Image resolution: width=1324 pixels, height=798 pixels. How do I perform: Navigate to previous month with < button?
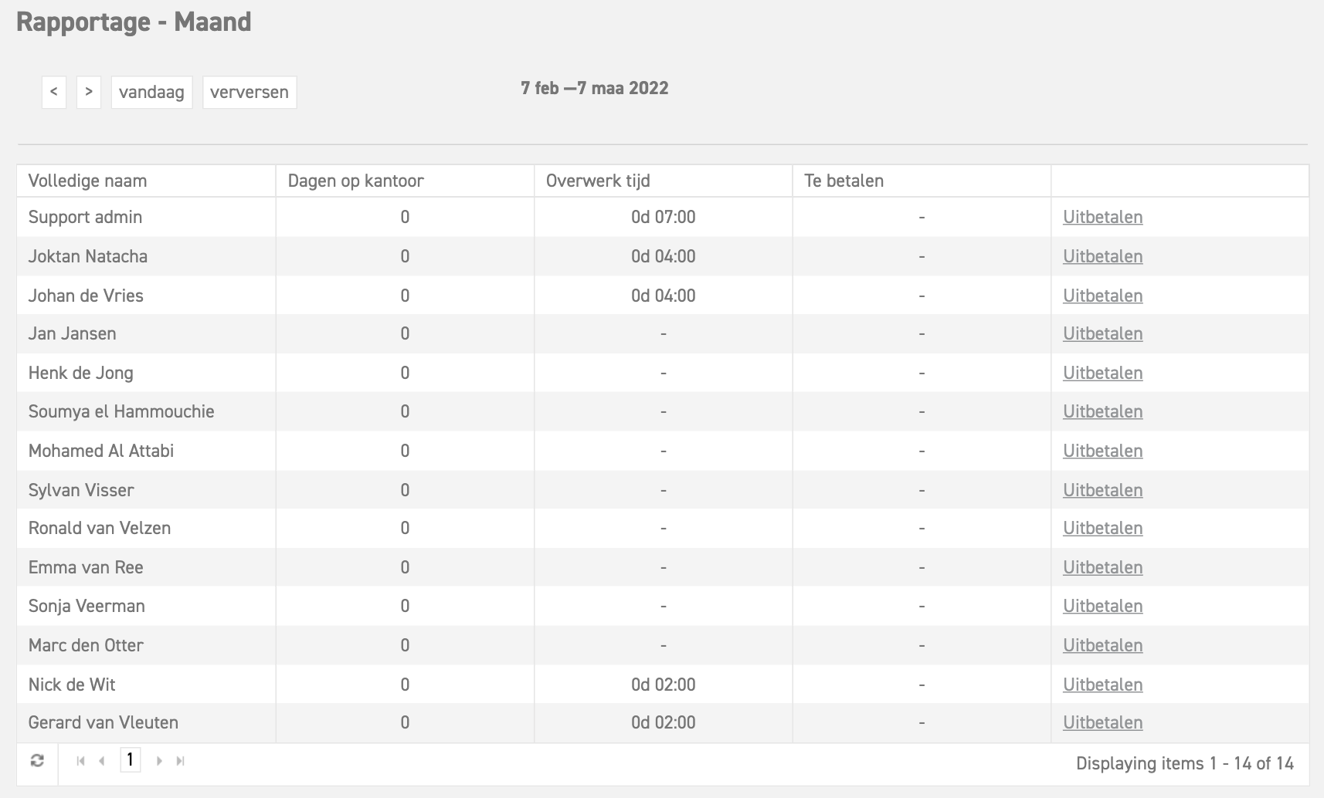click(53, 92)
